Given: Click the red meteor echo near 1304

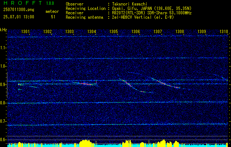Looking at the screenshot, I should point(86,84).
